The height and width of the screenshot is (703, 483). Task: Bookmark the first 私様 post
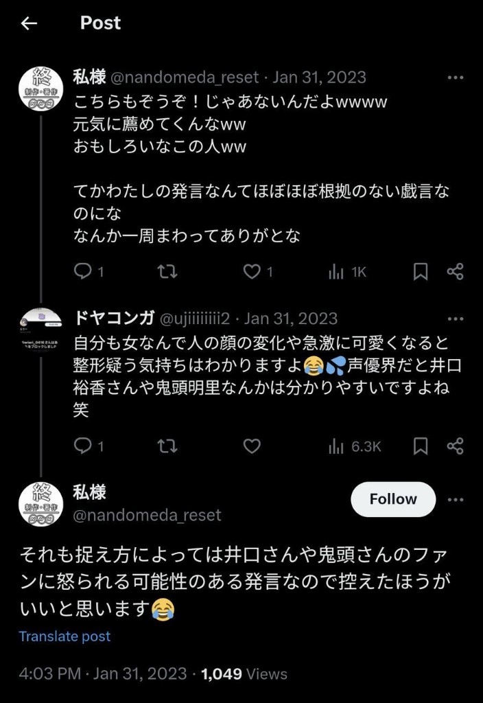coord(421,273)
